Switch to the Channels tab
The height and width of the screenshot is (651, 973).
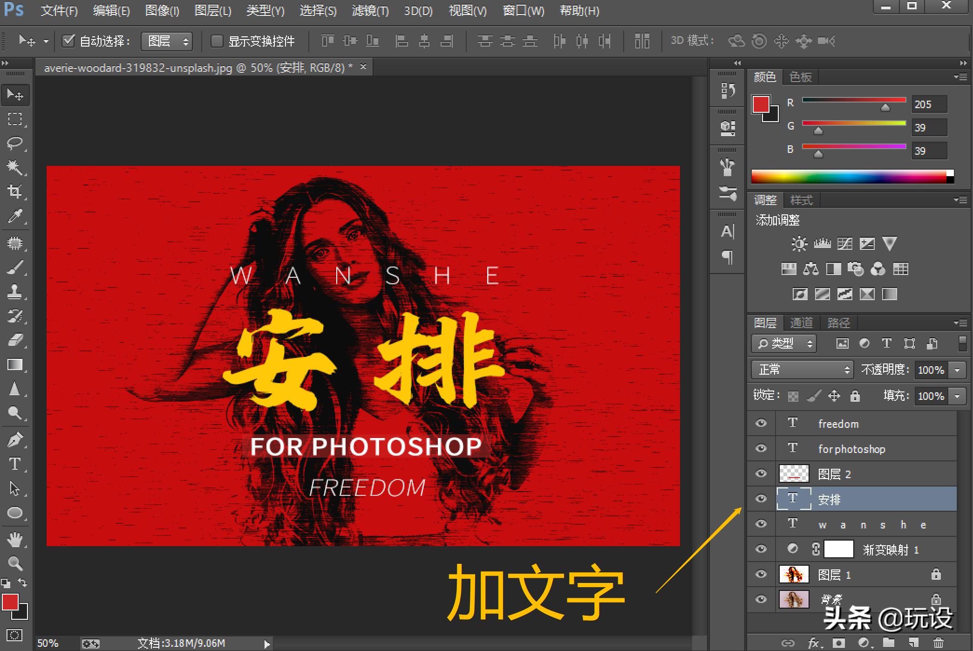coord(801,322)
